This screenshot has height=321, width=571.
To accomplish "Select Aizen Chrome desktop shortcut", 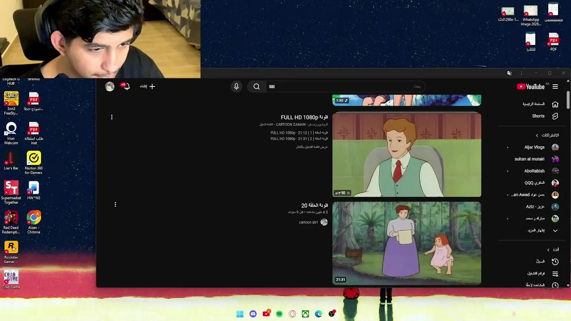I will (x=34, y=222).
